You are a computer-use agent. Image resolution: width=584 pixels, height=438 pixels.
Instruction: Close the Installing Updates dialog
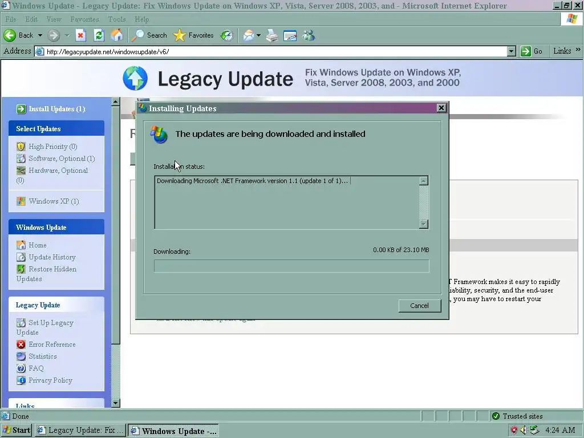tap(441, 108)
